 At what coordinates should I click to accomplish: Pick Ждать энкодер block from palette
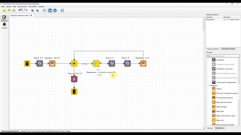tap(219, 106)
